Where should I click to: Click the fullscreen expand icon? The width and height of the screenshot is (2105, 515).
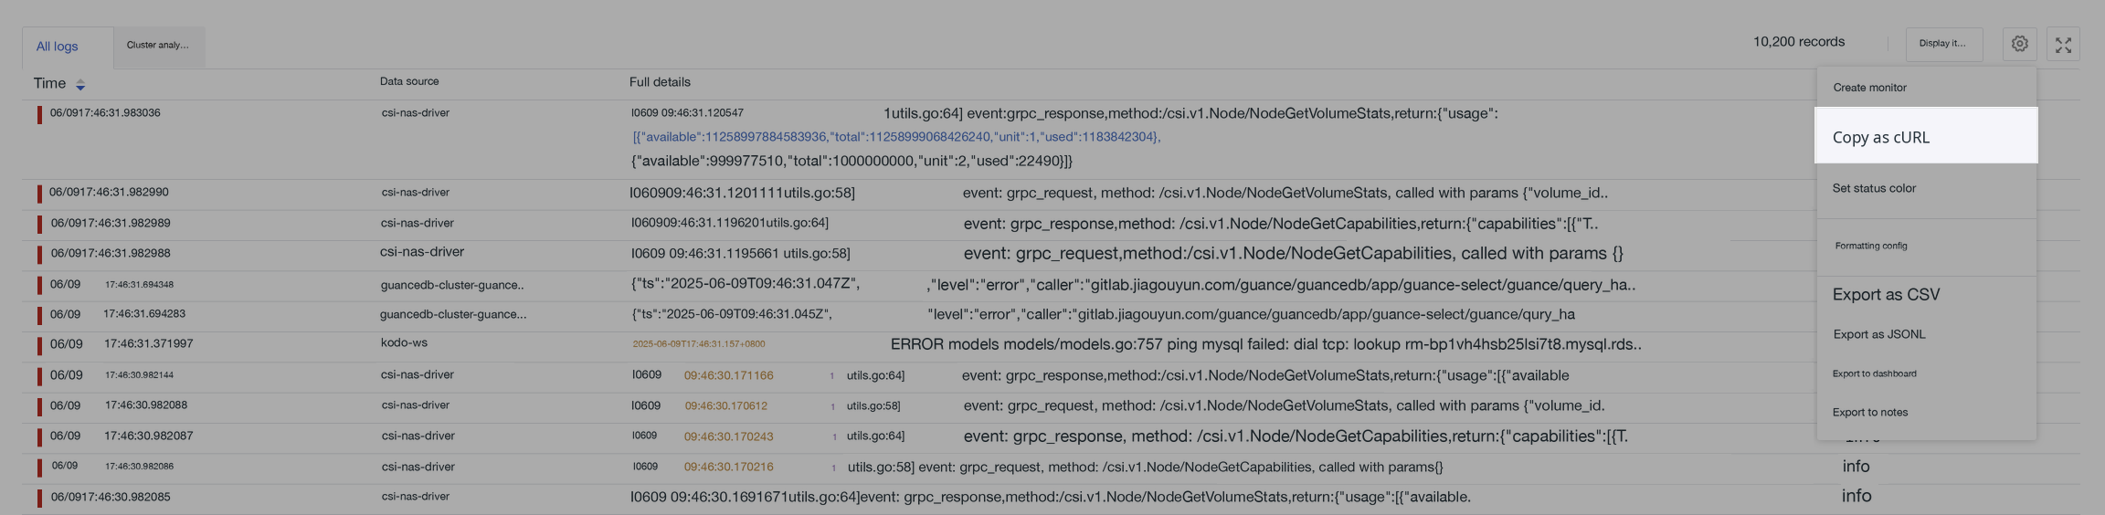pyautogui.click(x=2063, y=44)
